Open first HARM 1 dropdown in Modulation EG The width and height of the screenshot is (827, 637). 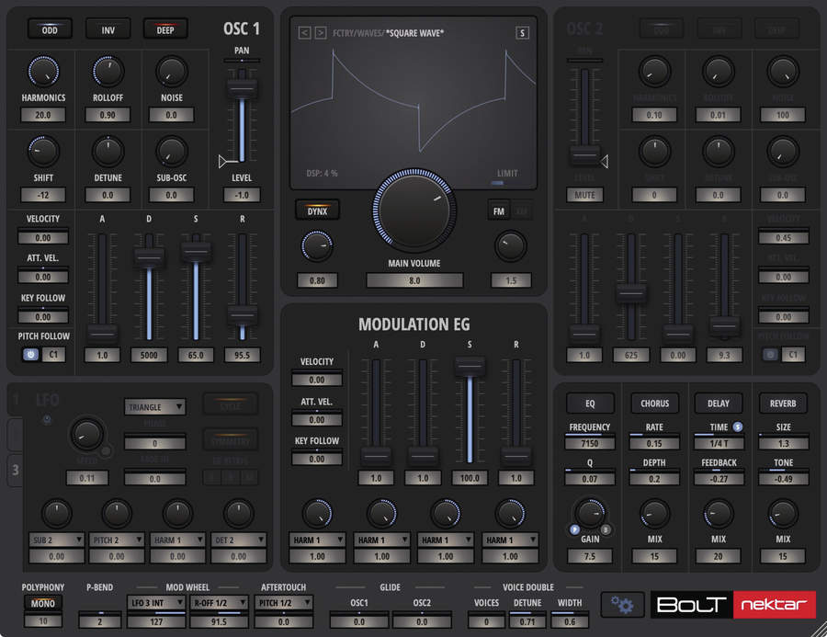pos(317,540)
